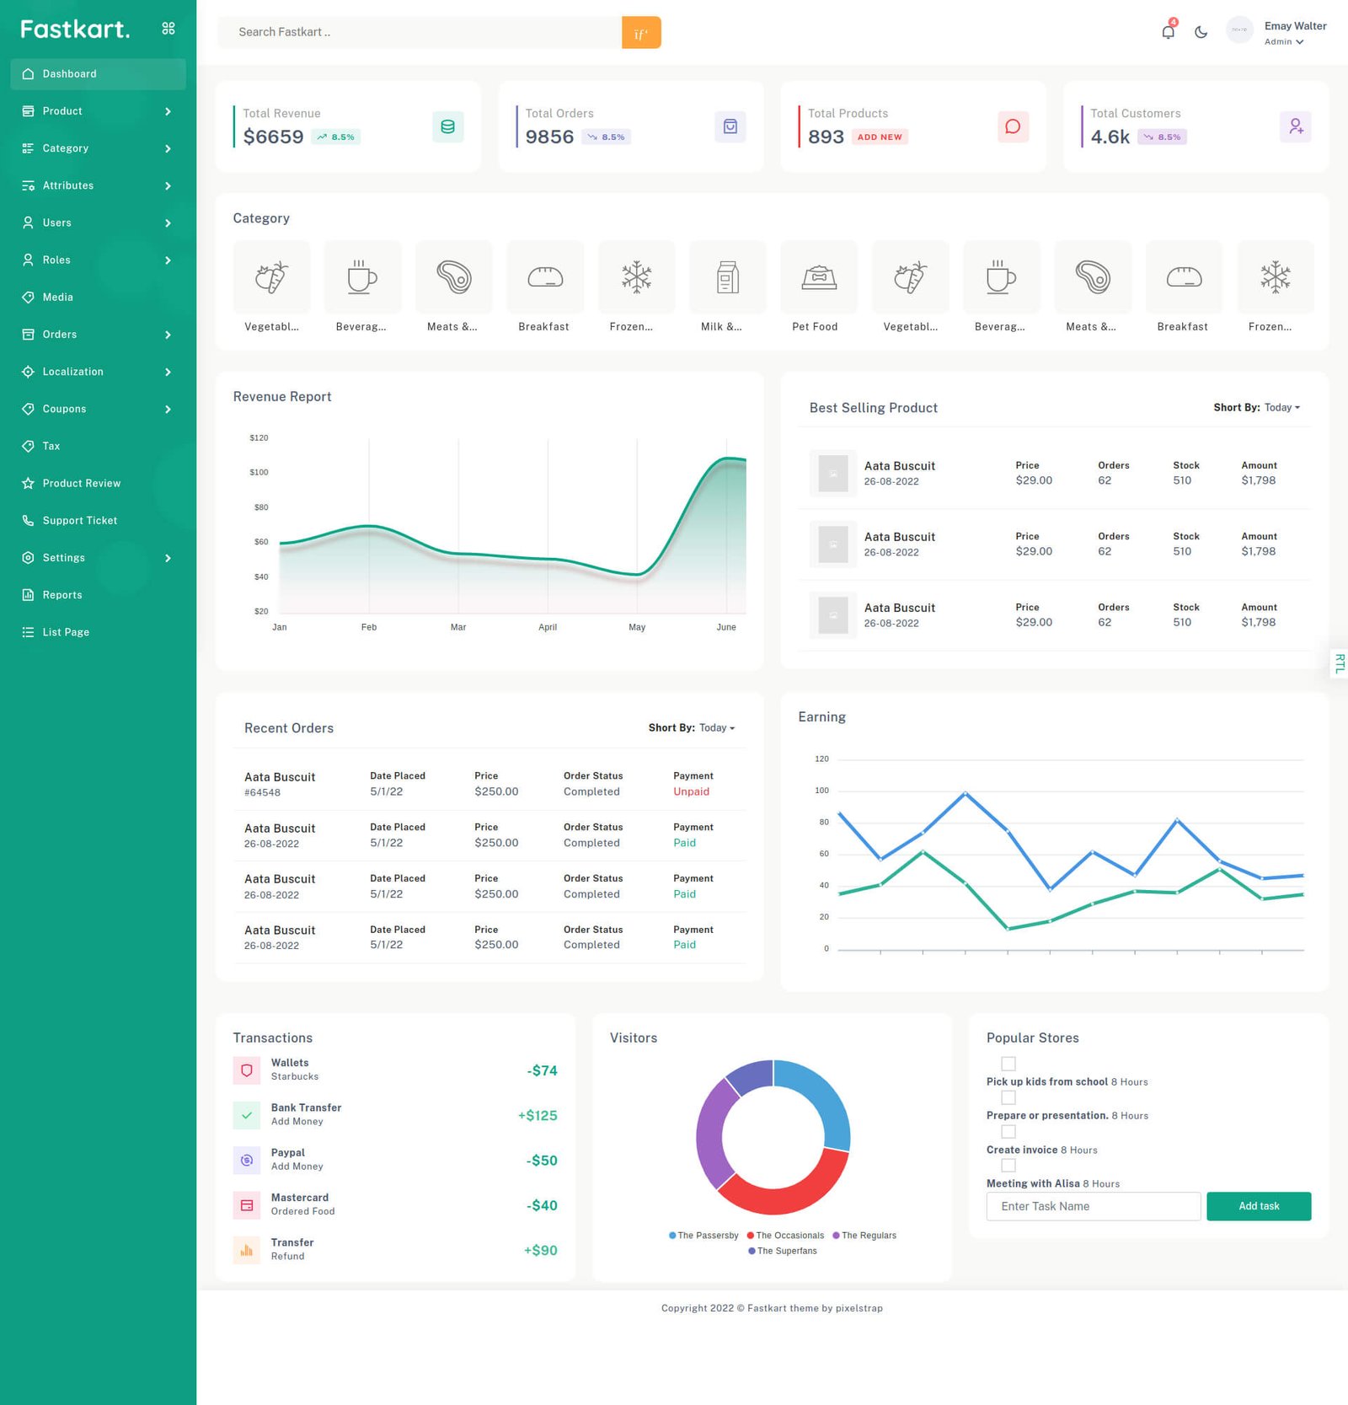Toggle dark mode moon icon
The height and width of the screenshot is (1405, 1348).
(1201, 32)
